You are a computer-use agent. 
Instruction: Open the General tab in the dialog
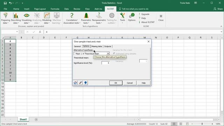point(77,46)
